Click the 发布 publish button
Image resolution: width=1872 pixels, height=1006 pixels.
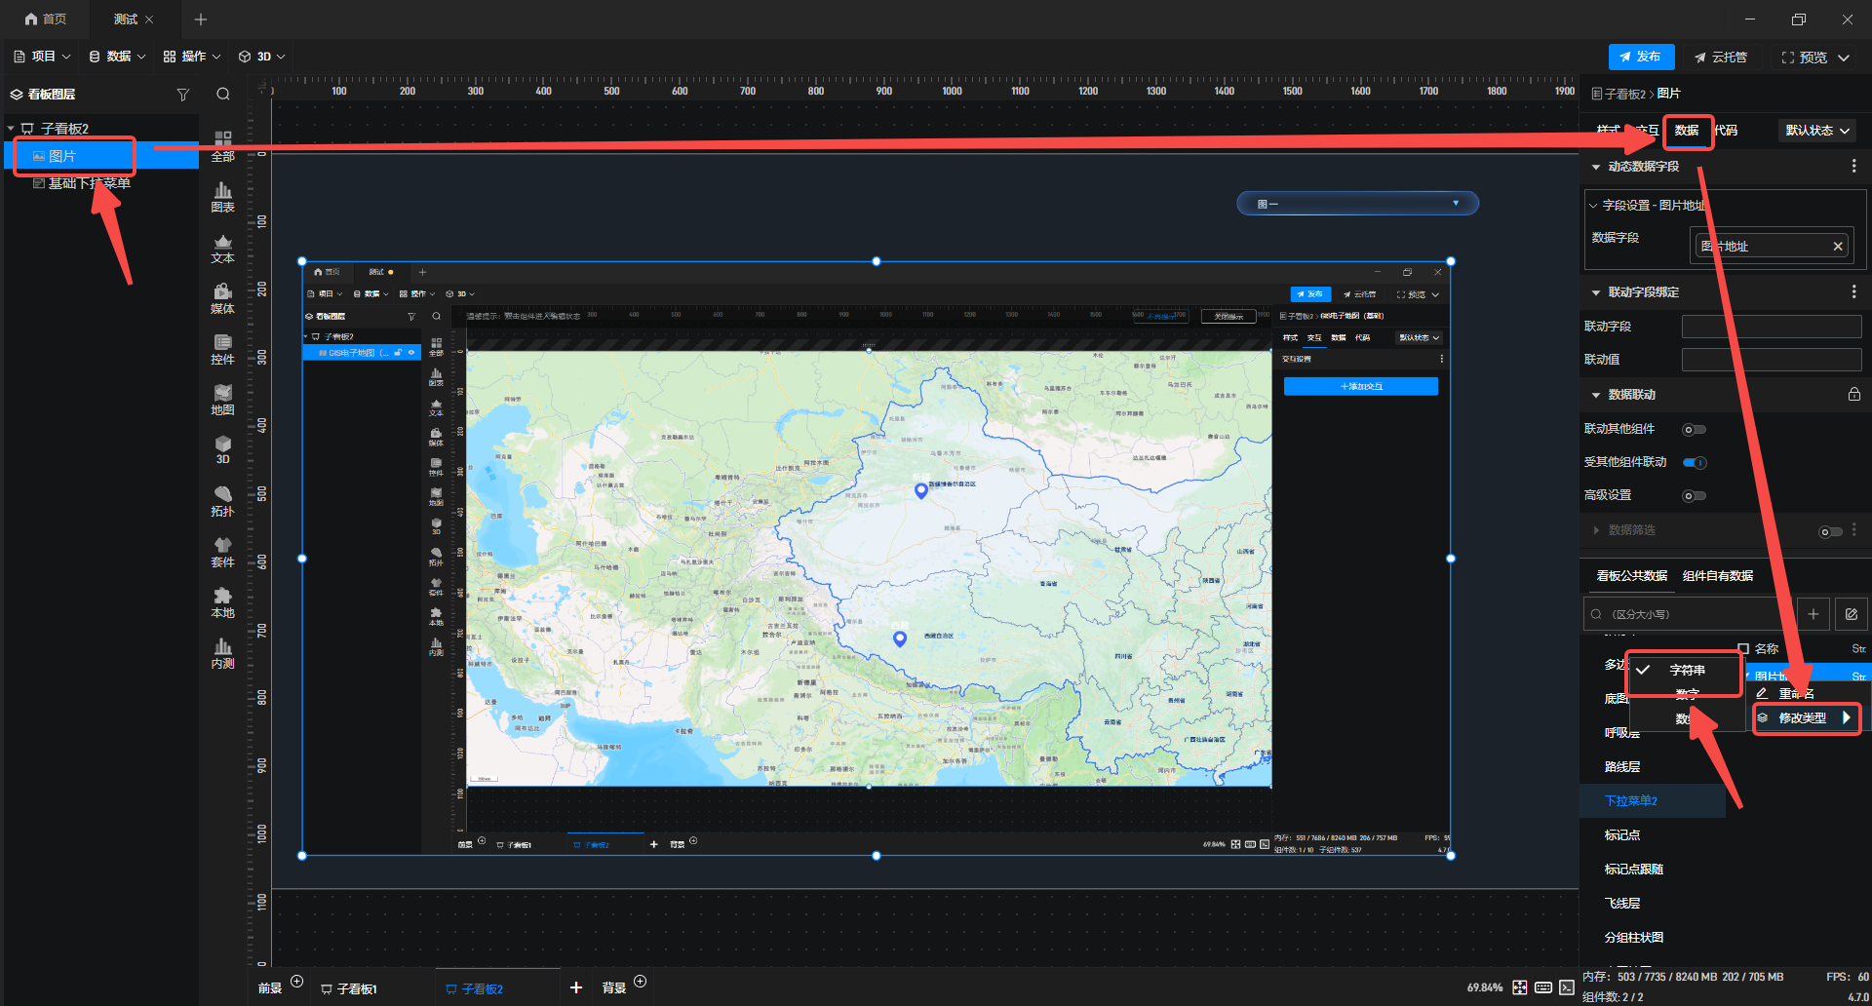point(1641,58)
